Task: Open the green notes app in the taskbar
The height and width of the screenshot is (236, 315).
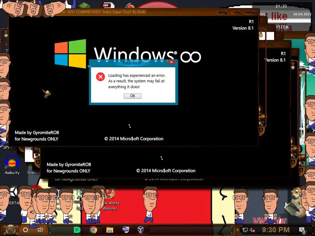Action: coord(77,230)
